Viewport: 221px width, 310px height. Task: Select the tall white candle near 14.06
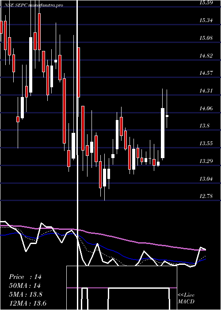point(163,133)
